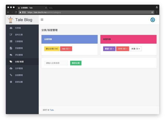Open the 系统设置 gear icon
This screenshot has height=121, width=165.
(11, 82)
